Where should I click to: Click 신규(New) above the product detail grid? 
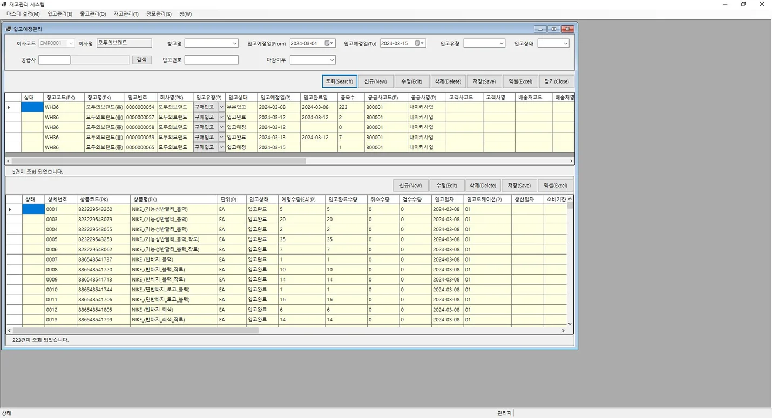point(410,186)
